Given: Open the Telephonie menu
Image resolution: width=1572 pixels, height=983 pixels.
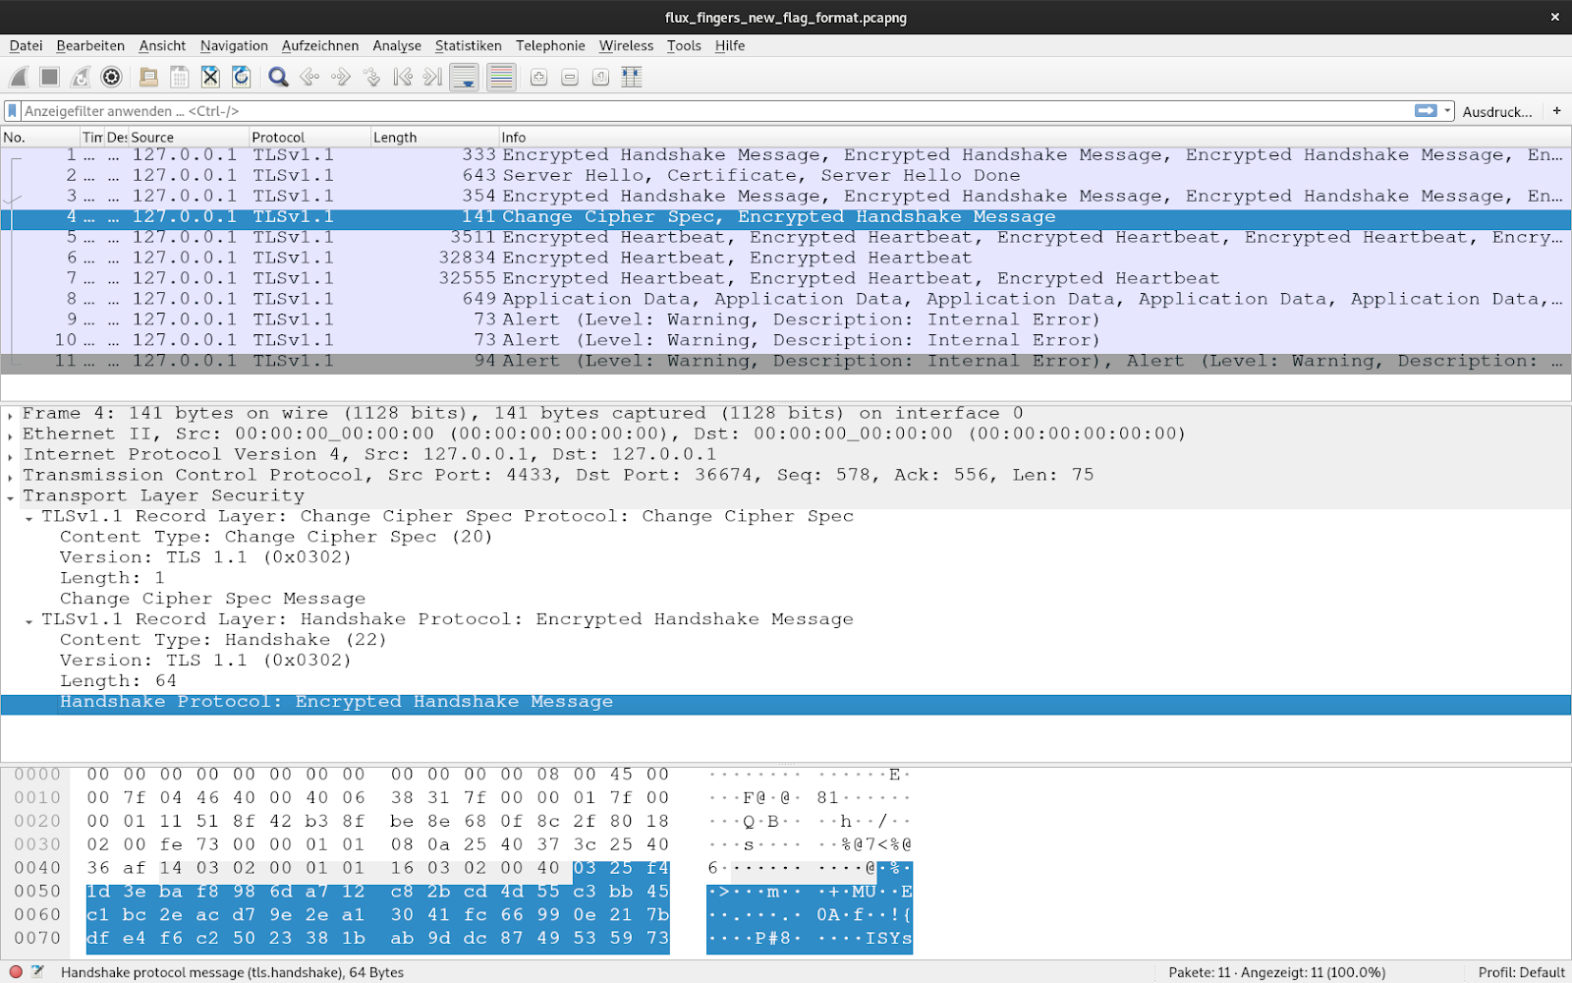Looking at the screenshot, I should click(x=550, y=45).
